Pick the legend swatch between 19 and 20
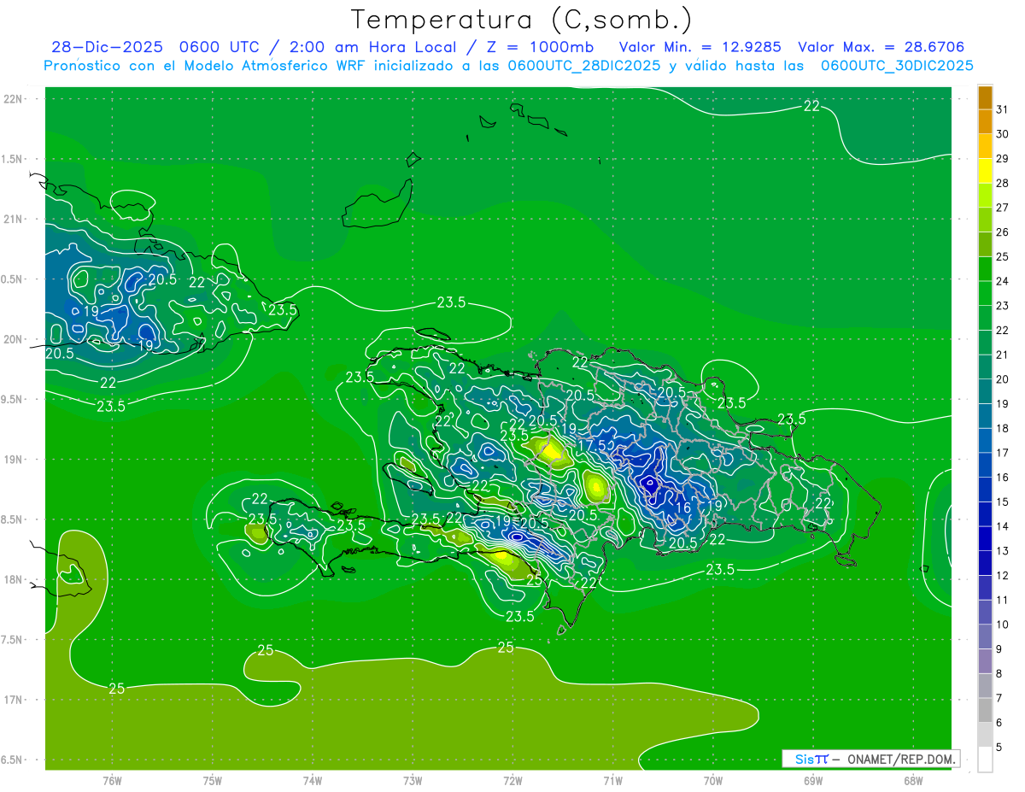Viewport: 1025px width, 792px height. 985,392
